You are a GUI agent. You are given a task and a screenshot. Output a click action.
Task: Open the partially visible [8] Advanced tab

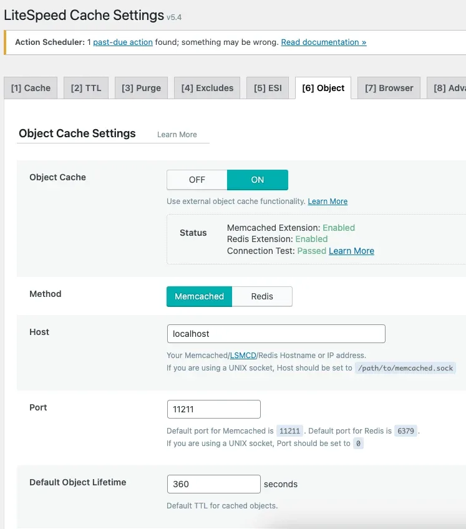[x=447, y=88]
